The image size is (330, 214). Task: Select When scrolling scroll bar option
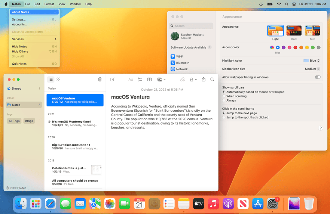click(224, 96)
